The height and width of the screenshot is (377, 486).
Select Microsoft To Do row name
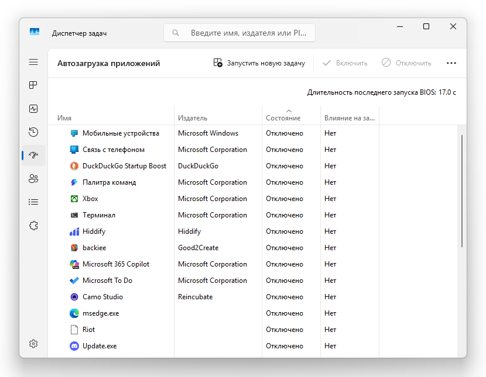coord(107,281)
